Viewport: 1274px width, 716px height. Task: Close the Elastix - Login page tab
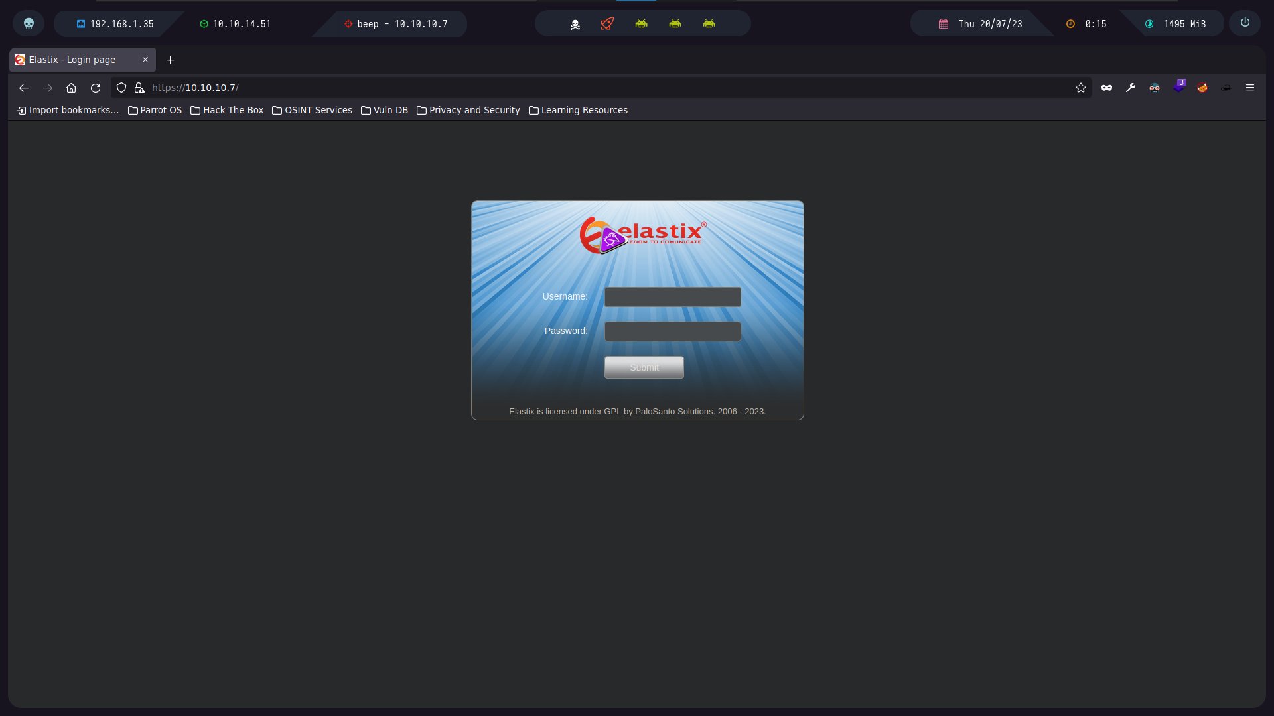point(145,60)
